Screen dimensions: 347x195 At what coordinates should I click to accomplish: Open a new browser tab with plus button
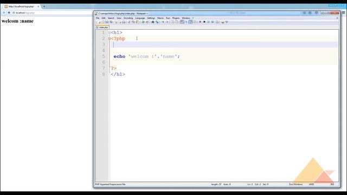(44, 6)
